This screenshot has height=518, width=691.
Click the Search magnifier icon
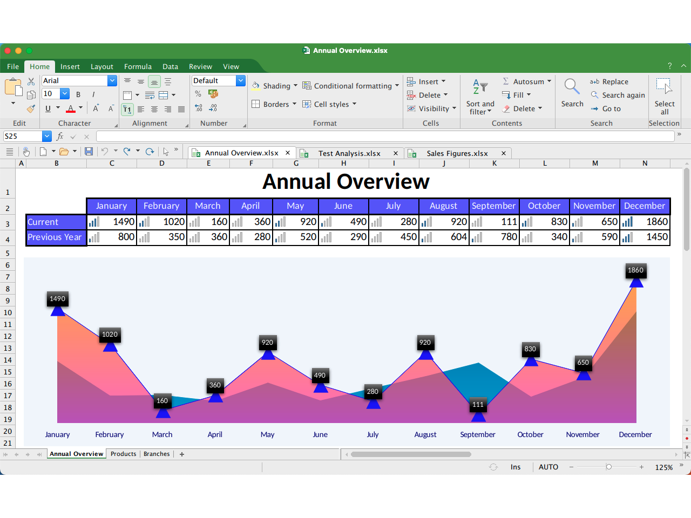click(x=572, y=86)
